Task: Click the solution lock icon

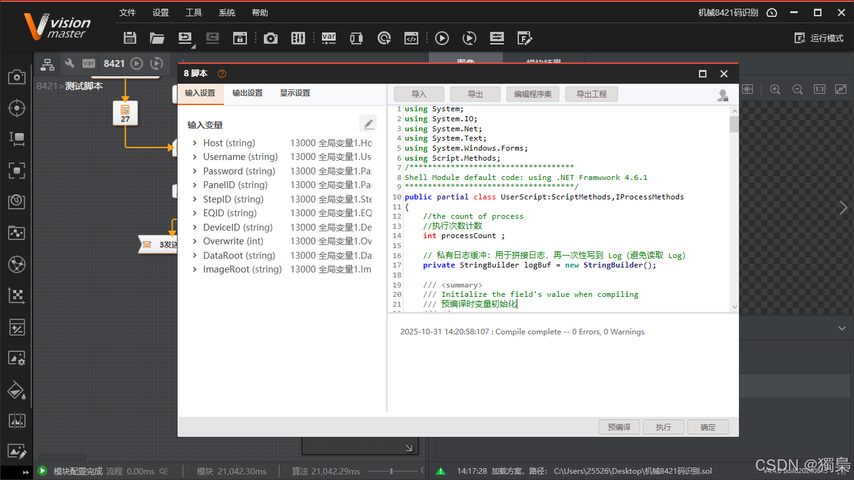Action: point(240,38)
